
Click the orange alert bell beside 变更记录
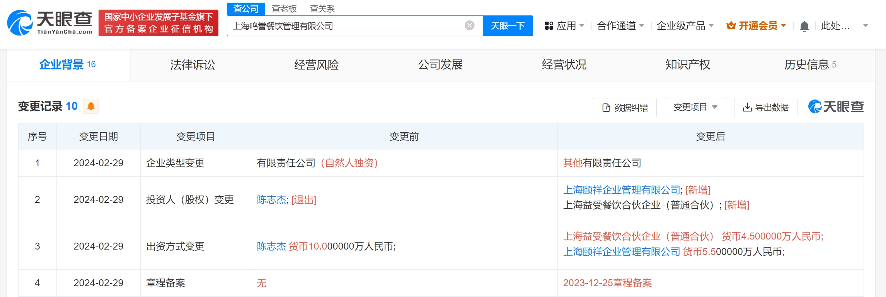(91, 106)
